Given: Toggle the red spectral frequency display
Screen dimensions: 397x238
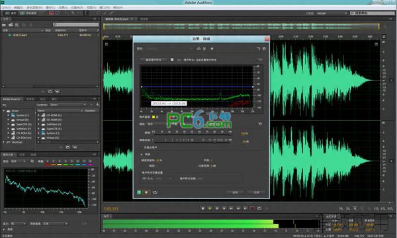Looking at the screenshot, I should (51, 13).
